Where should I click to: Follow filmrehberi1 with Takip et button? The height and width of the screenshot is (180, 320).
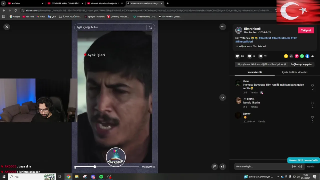coord(306,30)
